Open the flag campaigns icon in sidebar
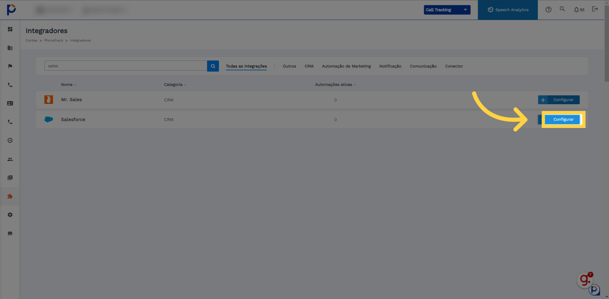This screenshot has width=609, height=299. pyautogui.click(x=10, y=66)
